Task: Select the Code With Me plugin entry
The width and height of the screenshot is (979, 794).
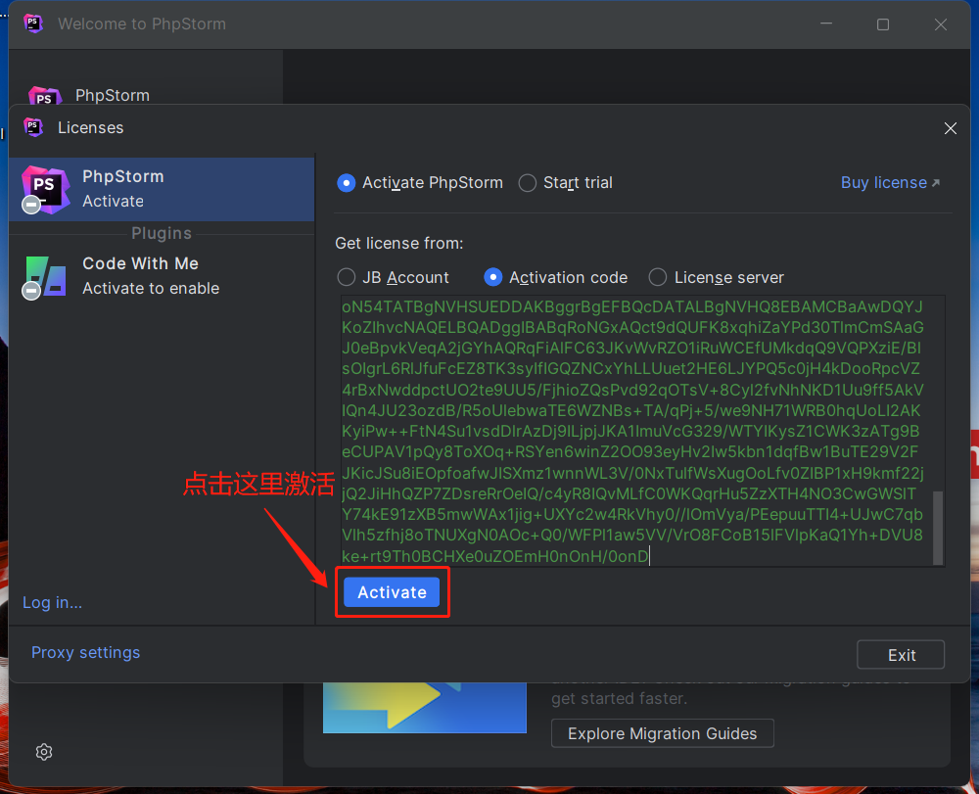Action: [x=162, y=276]
